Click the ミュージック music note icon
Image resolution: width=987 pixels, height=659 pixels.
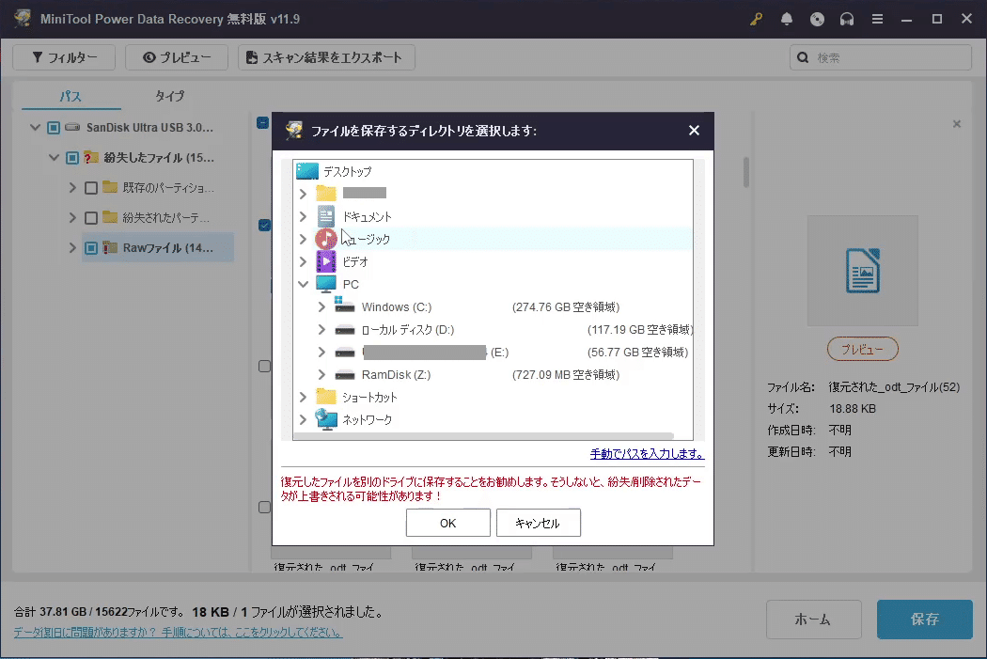click(x=326, y=239)
